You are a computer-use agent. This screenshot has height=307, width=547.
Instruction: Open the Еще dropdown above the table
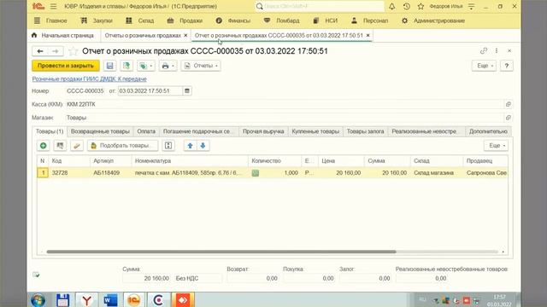[496, 146]
